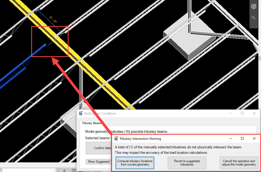Screen dimensions: 261x172
Task: Cancel the operation and adjust model geometry
Action: coord(239,163)
